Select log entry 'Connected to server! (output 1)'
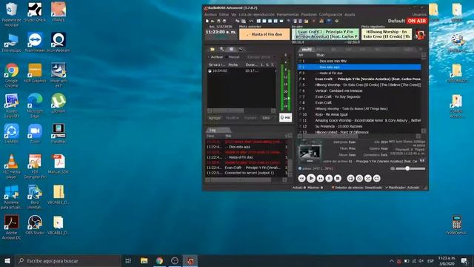This screenshot has width=474, height=267. [x=247, y=173]
